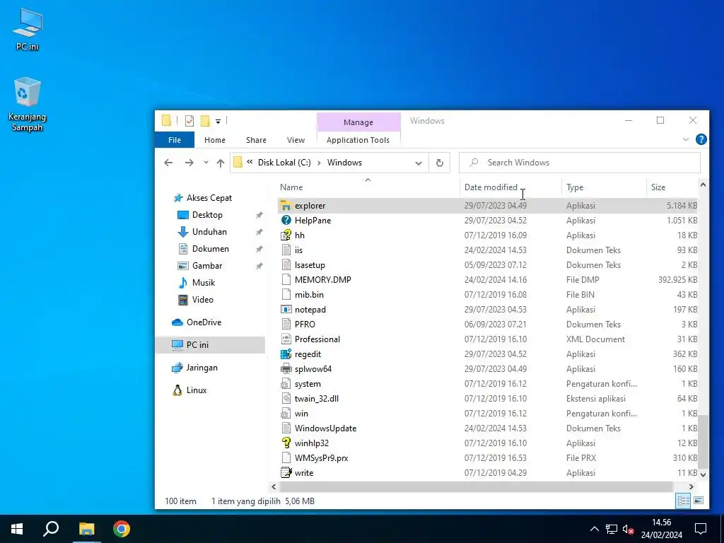Screen dimensions: 724x543
Task: Select the Keranjang Sampah recycle bin icon
Action: tap(28, 104)
